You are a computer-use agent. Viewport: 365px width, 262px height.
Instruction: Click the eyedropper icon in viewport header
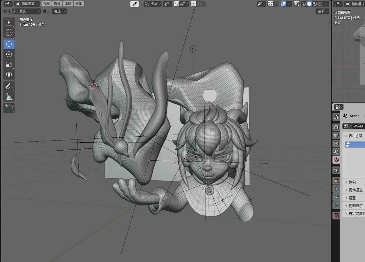[x=134, y=4]
